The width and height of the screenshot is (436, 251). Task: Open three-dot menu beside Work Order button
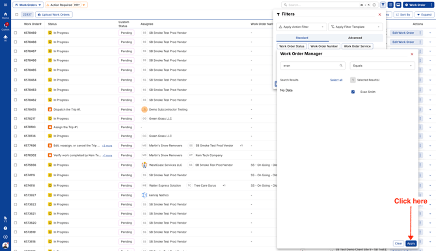(431, 5)
